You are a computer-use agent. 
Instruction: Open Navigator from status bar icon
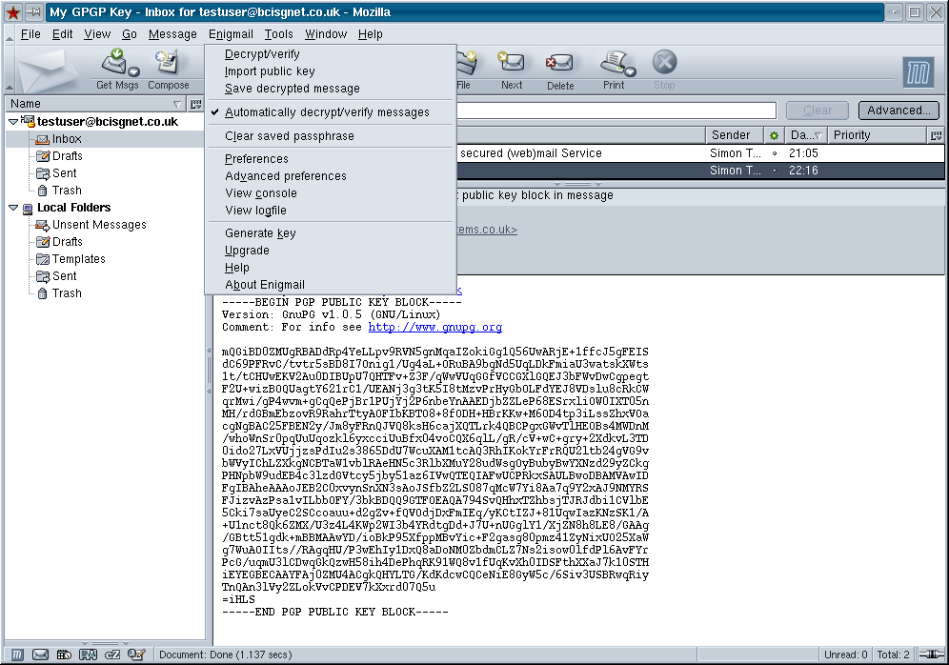click(17, 655)
